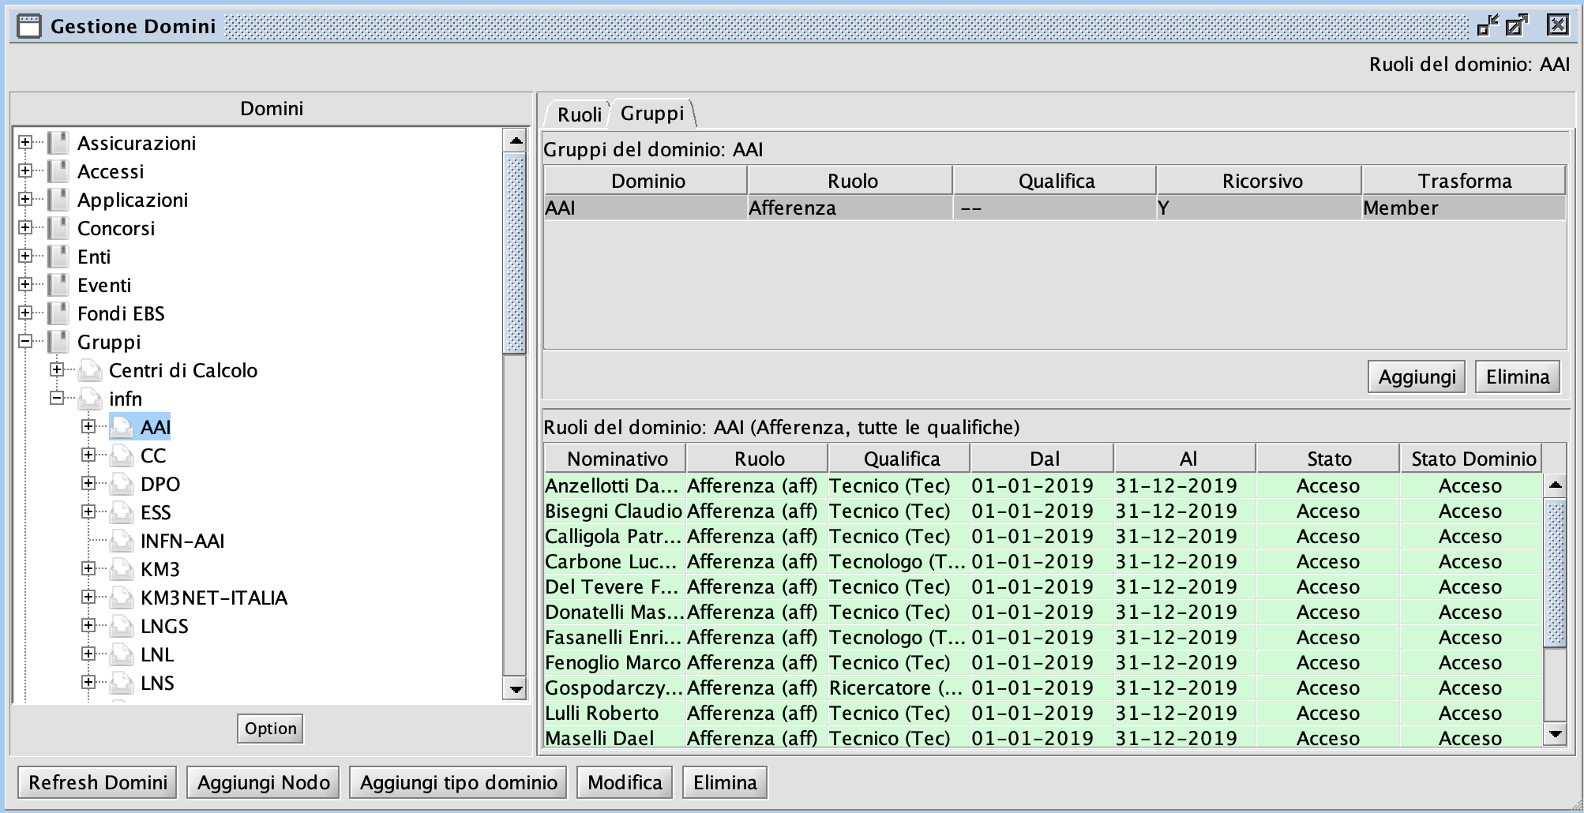Expand the Centri di Calcolo node
The width and height of the screenshot is (1584, 813).
57,369
